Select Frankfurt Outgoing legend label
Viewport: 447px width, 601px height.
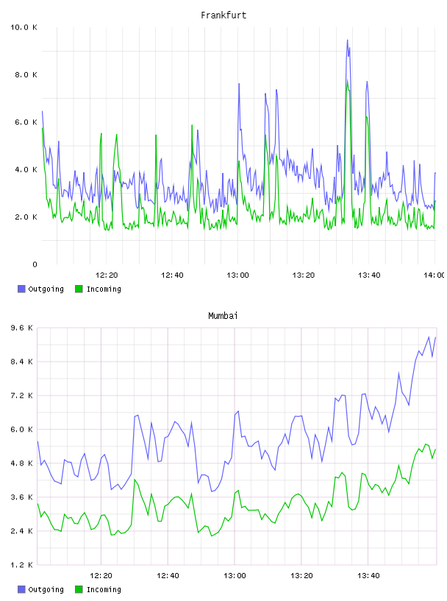tap(46, 289)
